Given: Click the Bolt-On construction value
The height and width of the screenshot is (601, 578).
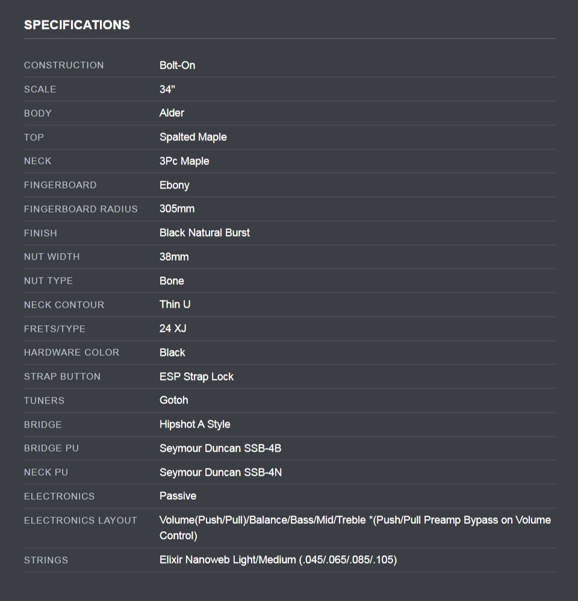Looking at the screenshot, I should pyautogui.click(x=177, y=65).
